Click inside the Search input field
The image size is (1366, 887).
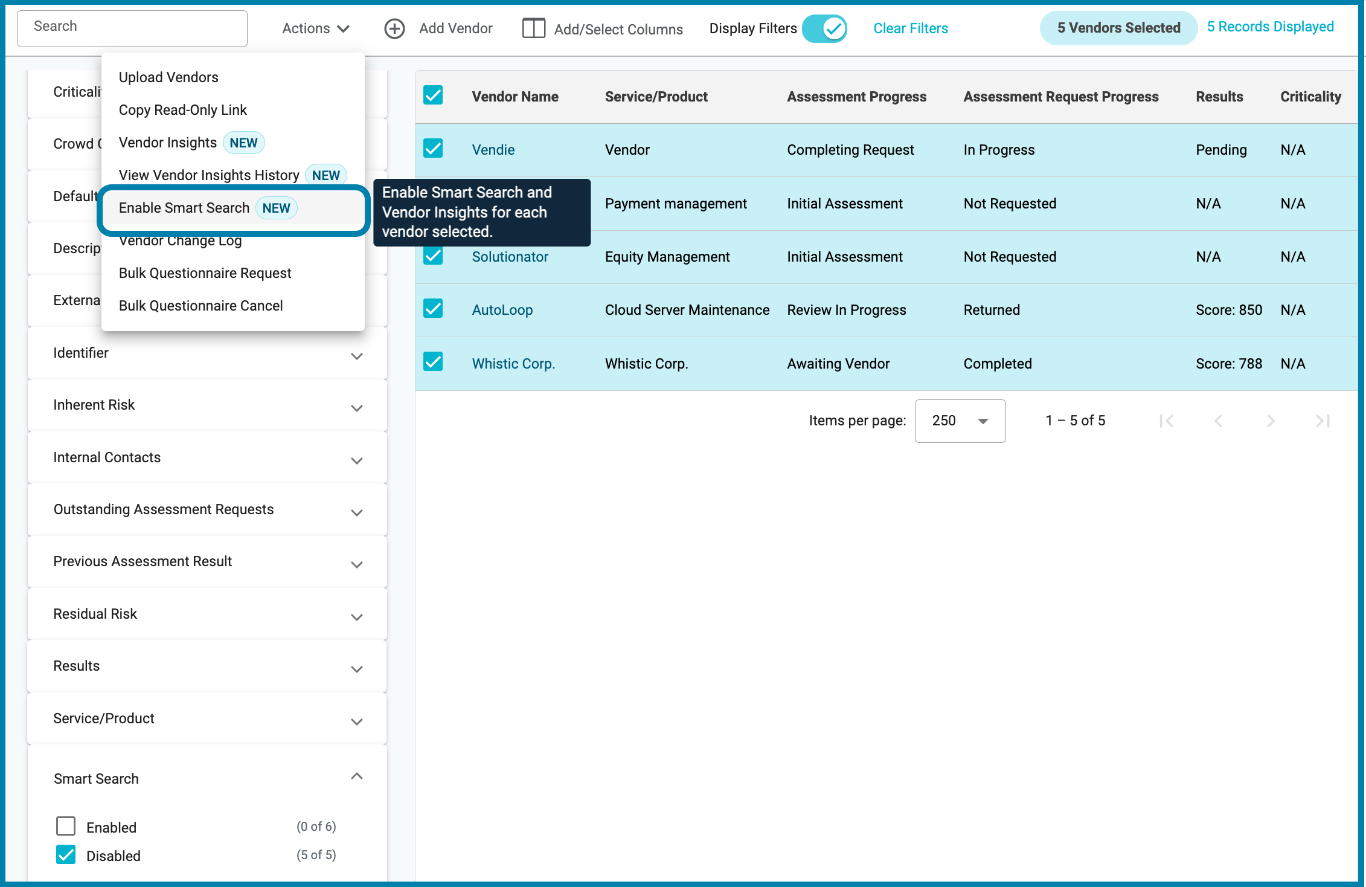click(x=132, y=27)
